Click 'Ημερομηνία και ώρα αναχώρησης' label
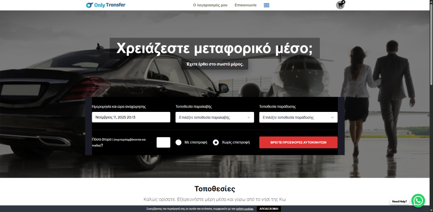433x212 pixels. click(x=119, y=106)
